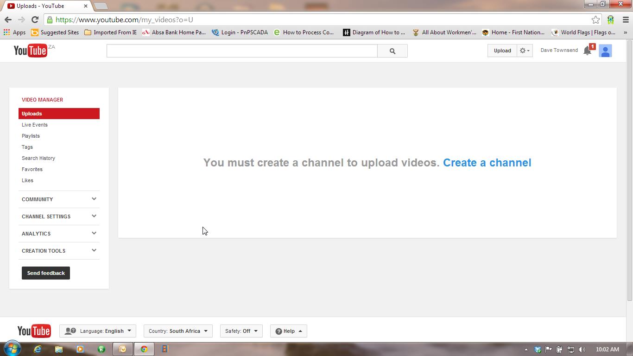Open the Apps bookmarks shortcut

(14, 32)
